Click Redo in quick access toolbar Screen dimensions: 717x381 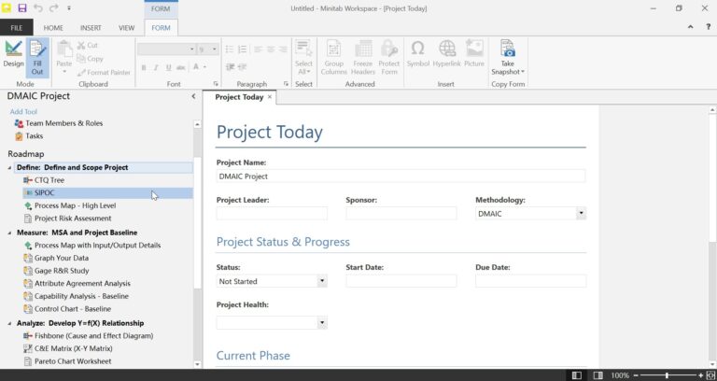click(53, 8)
